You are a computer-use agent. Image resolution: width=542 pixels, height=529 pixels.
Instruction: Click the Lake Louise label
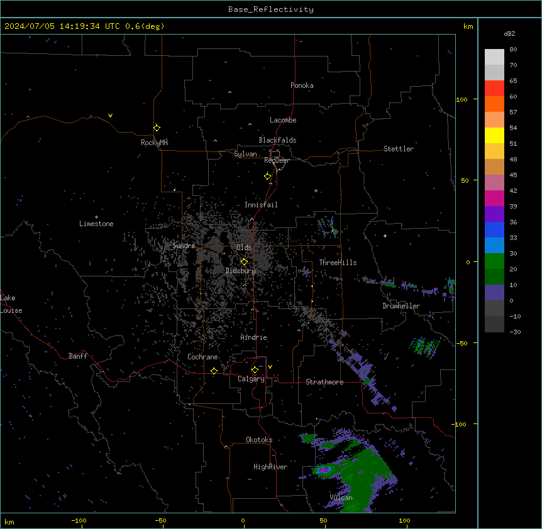pos(11,304)
